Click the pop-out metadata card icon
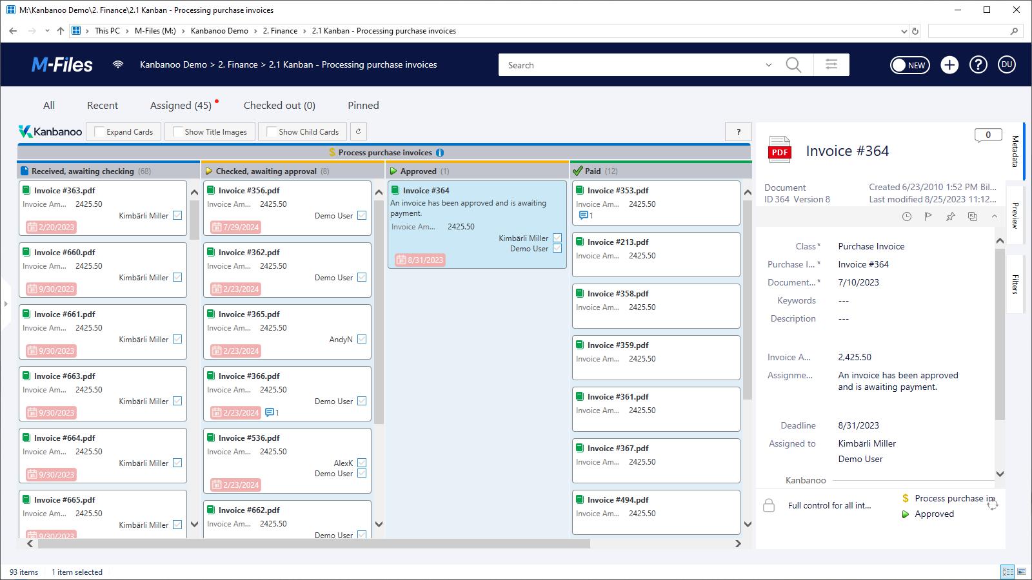 (973, 217)
